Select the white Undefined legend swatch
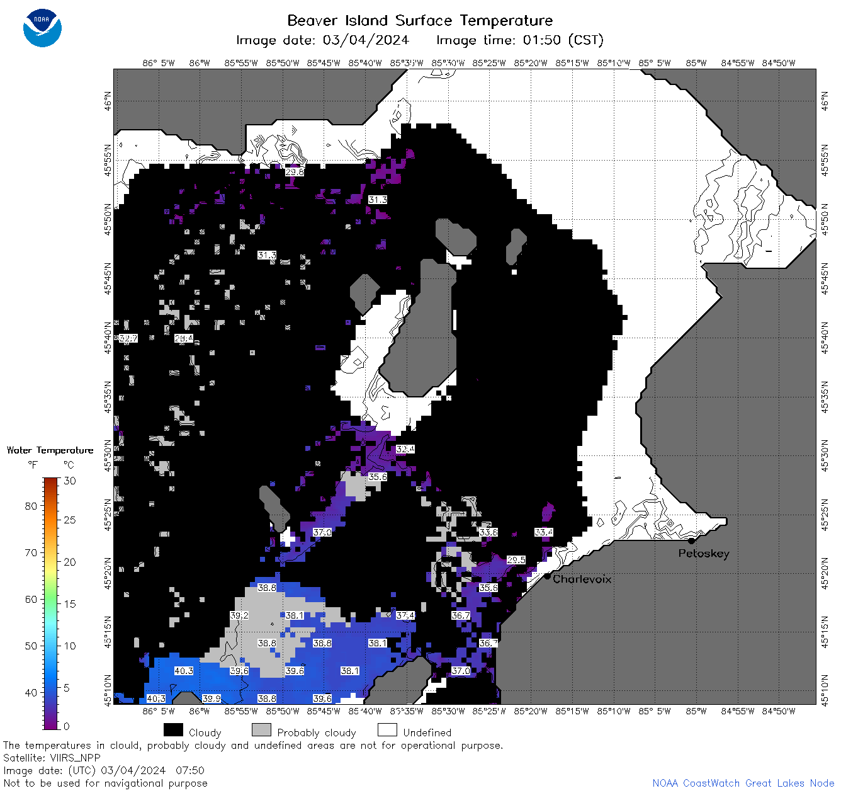The height and width of the screenshot is (793, 841). tap(387, 730)
